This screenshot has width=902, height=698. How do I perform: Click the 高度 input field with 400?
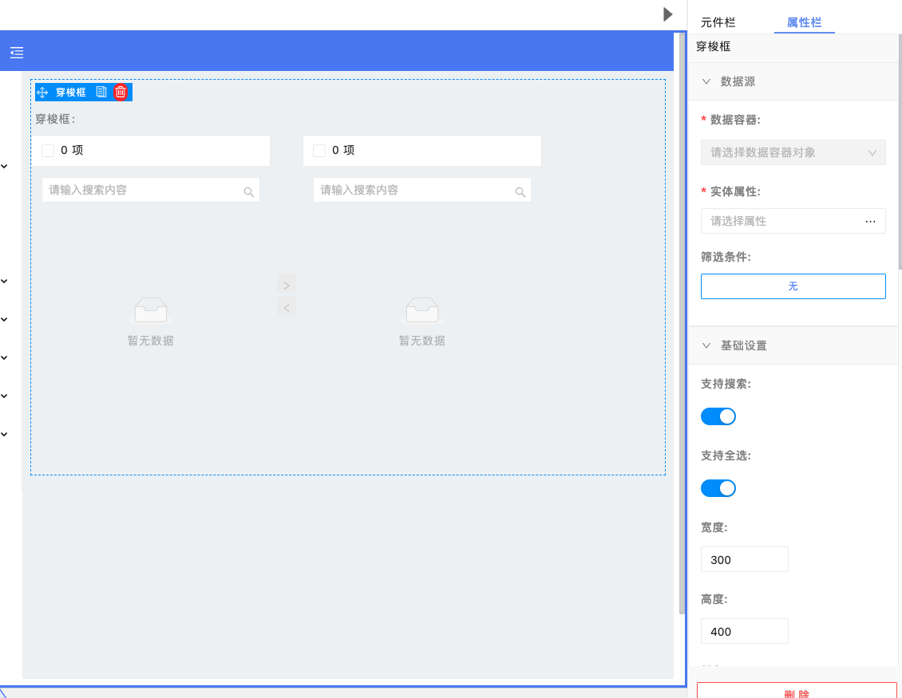745,631
